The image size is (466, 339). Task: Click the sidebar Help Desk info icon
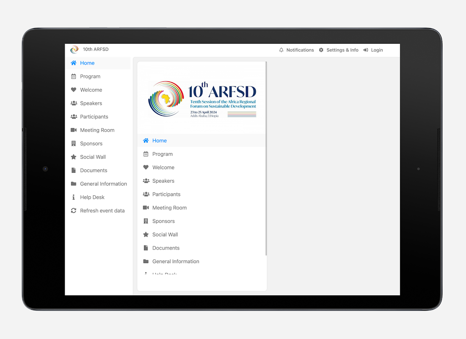click(x=73, y=197)
